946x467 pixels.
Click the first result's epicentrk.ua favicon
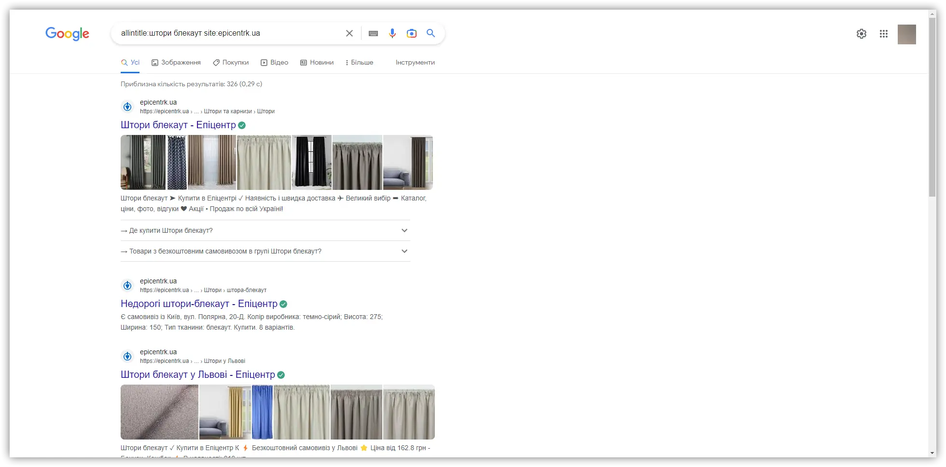coord(127,107)
